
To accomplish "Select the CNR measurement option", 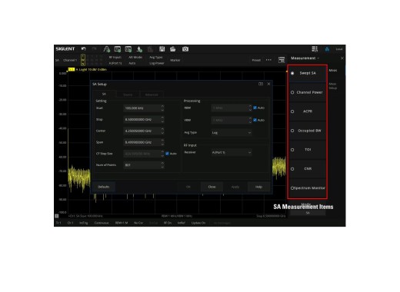I will [x=308, y=169].
